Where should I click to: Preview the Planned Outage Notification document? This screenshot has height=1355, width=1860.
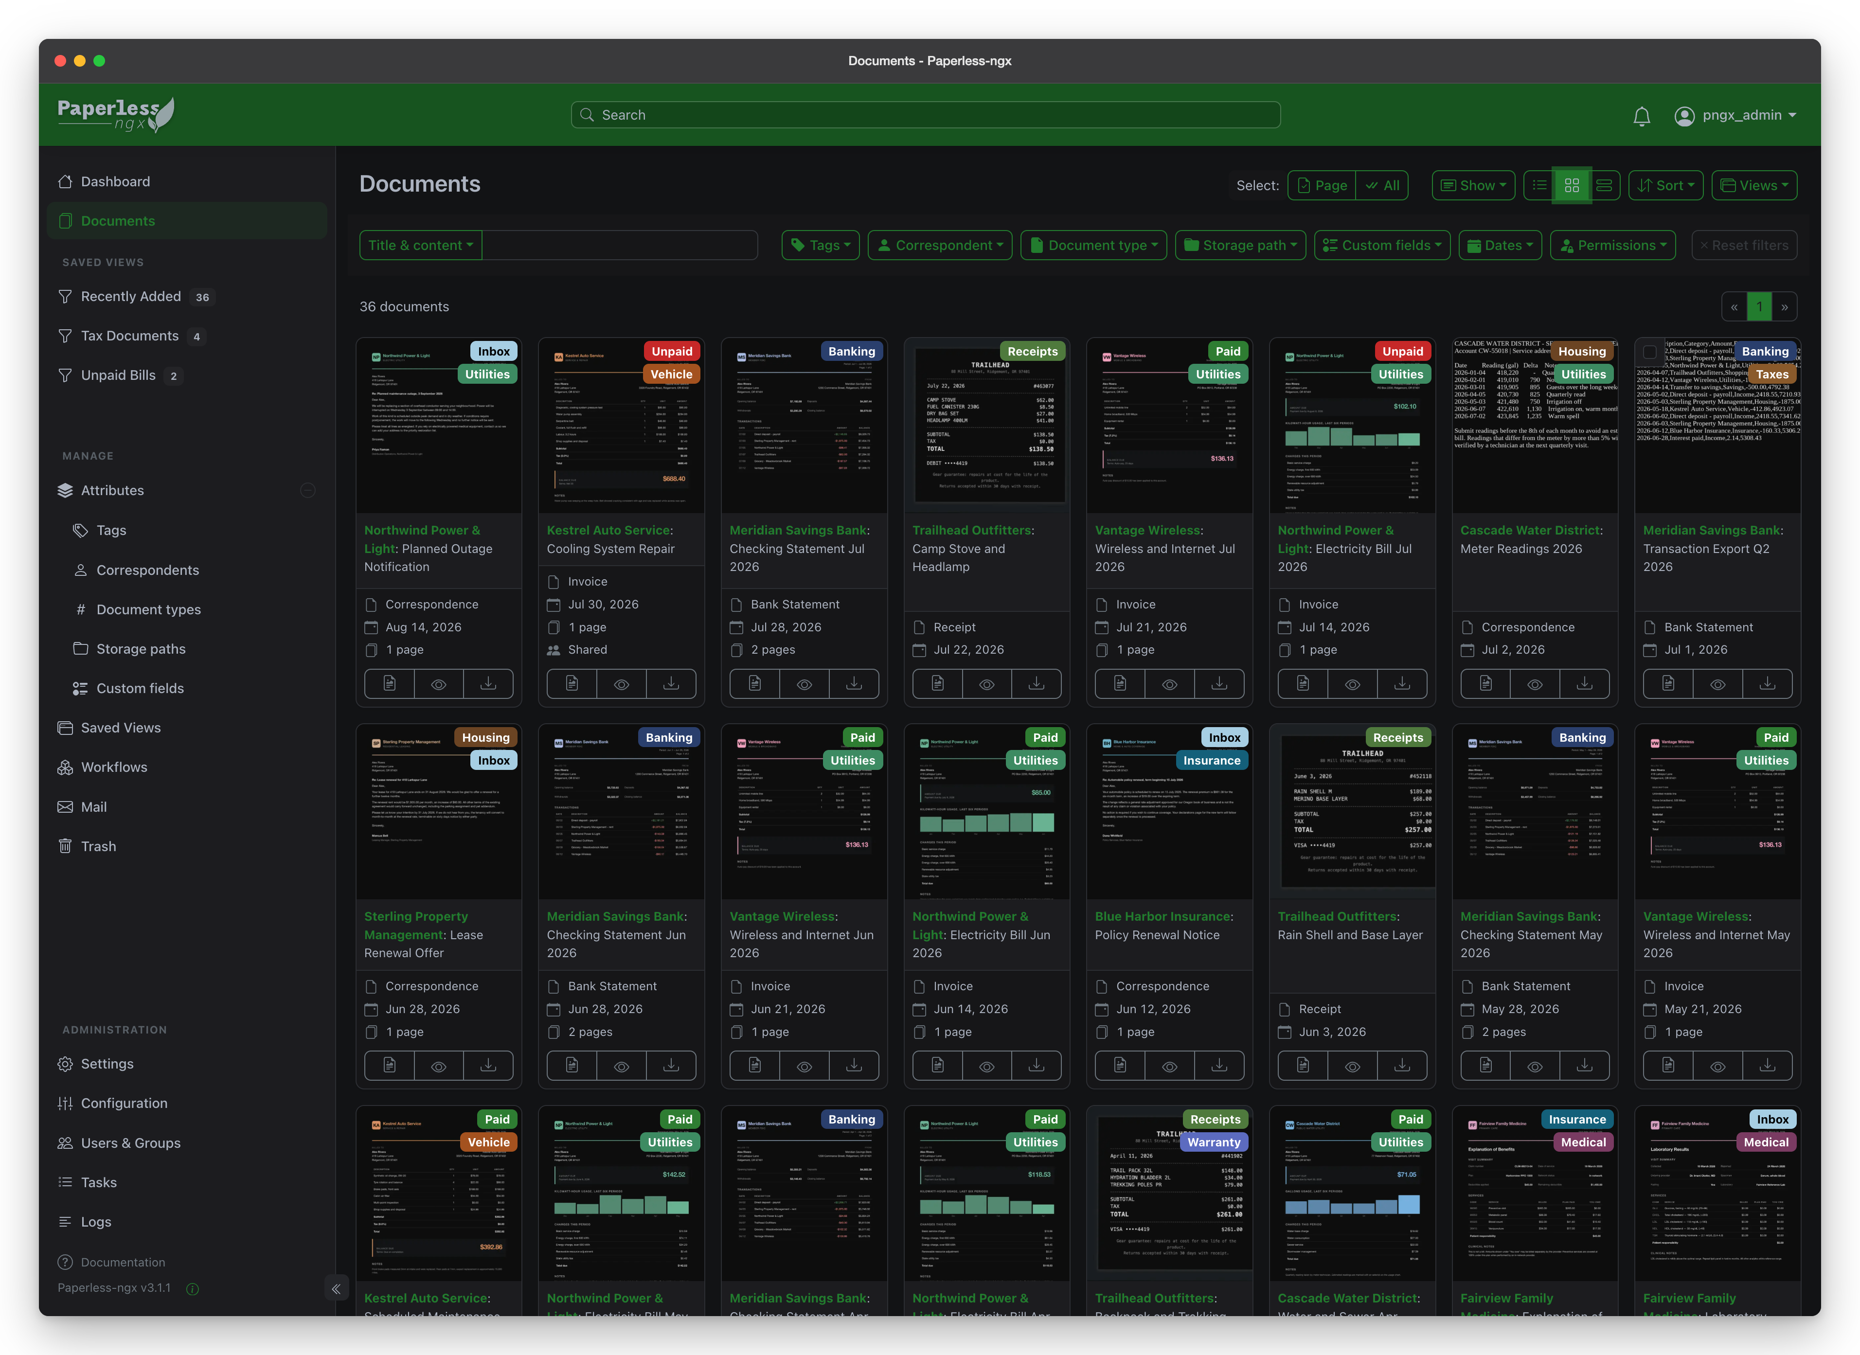pos(439,683)
